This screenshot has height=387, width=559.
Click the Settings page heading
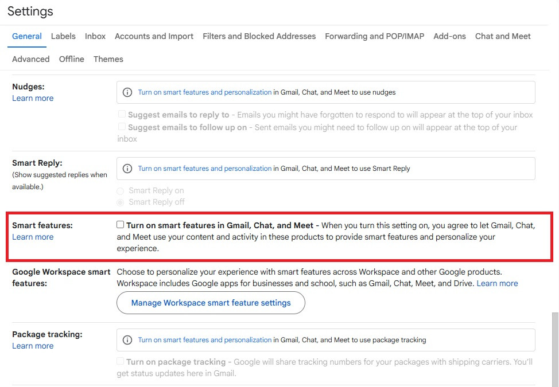(30, 11)
